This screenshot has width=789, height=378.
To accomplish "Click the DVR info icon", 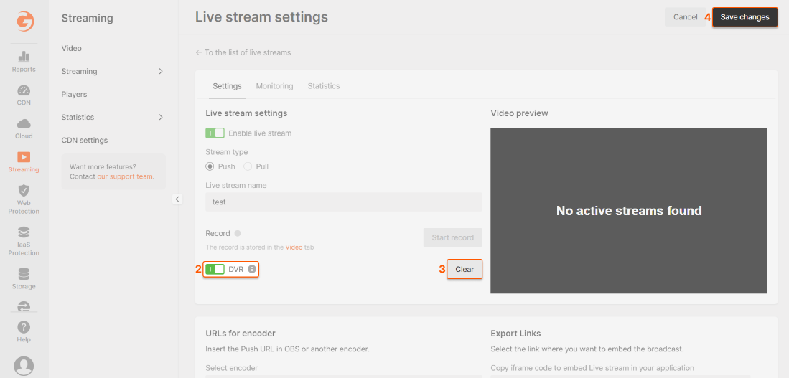I will coord(252,270).
